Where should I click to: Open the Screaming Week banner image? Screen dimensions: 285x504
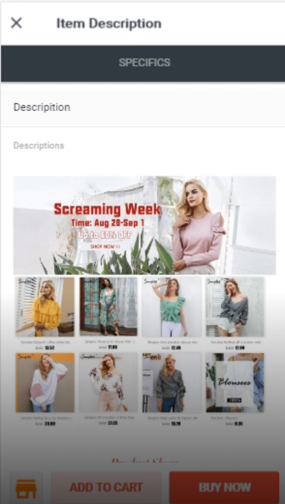tap(145, 225)
